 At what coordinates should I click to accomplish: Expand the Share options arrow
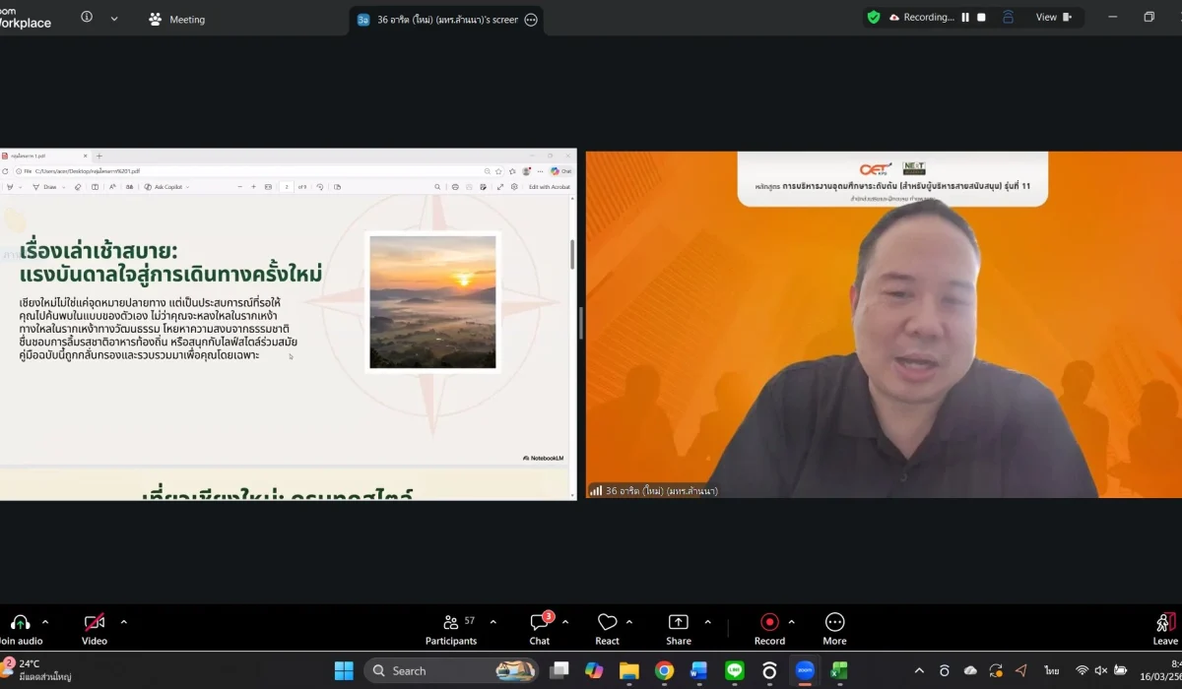click(708, 622)
